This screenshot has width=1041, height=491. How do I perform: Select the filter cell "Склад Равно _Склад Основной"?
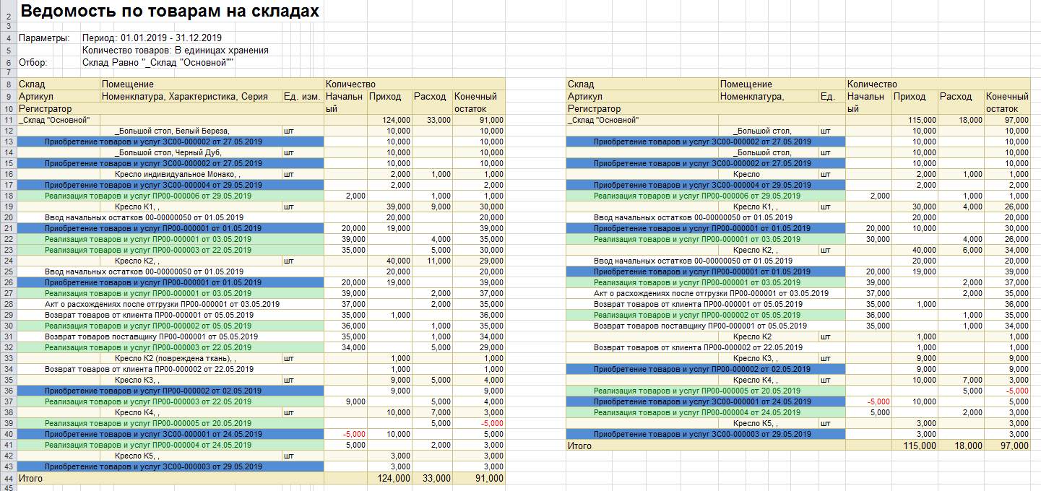click(x=158, y=63)
